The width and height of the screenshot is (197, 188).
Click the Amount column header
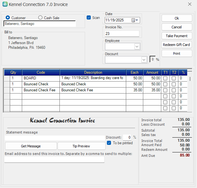(152, 72)
